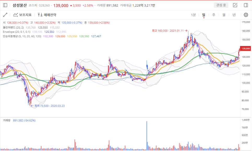
Task: Click the 120-day average value 127,467
Action: click(96, 36)
